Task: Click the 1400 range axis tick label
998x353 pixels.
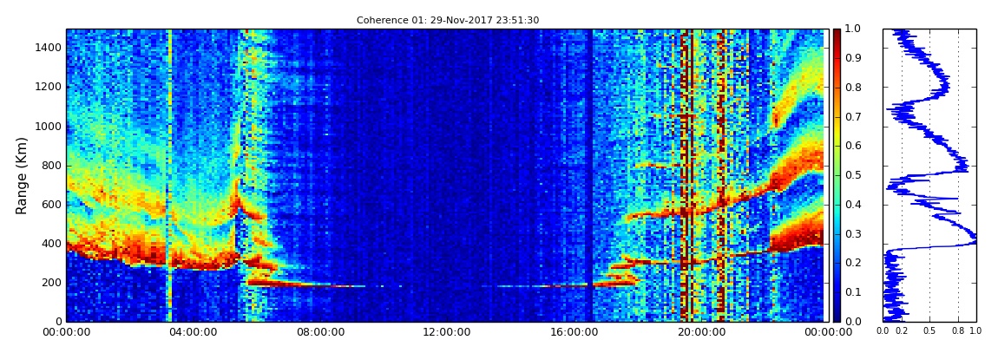Action: click(49, 48)
